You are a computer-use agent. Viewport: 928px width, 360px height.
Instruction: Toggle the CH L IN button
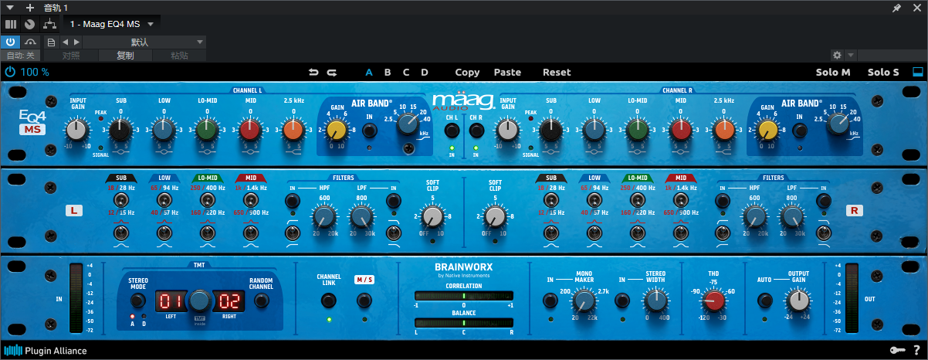(452, 131)
